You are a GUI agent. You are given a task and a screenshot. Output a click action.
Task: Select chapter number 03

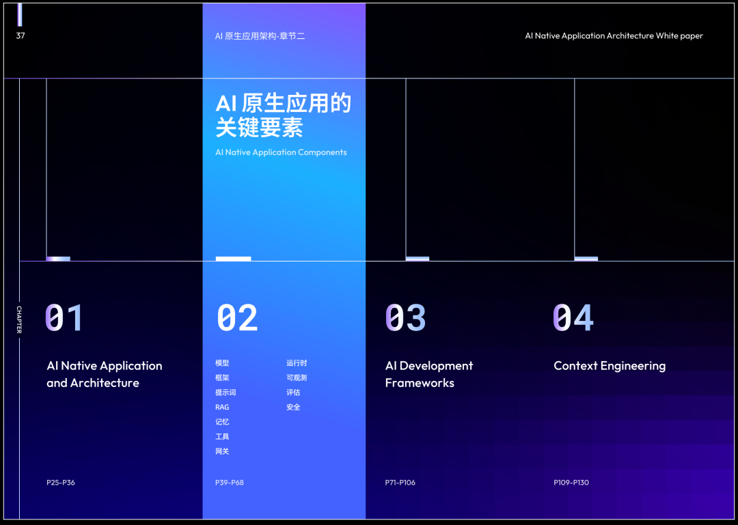point(405,317)
